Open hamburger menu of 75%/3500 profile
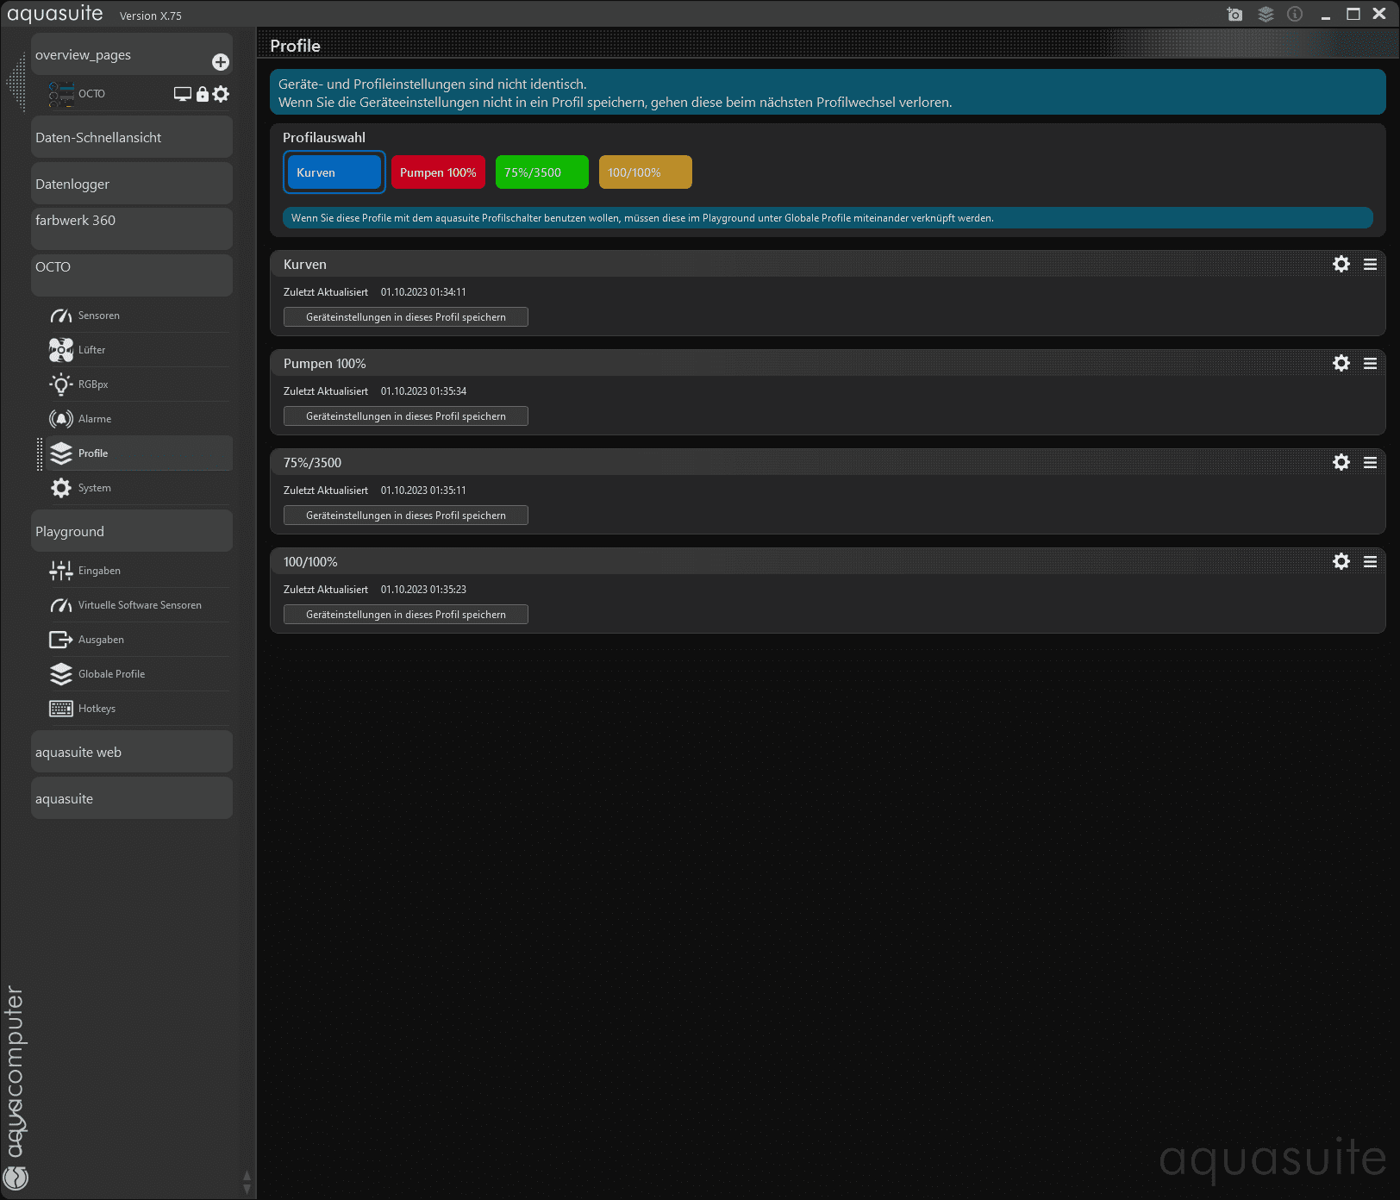Viewport: 1400px width, 1200px height. click(x=1370, y=462)
